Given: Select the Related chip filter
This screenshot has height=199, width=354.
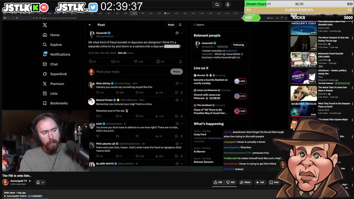Looking at the screenshot, I should pos(329,14).
